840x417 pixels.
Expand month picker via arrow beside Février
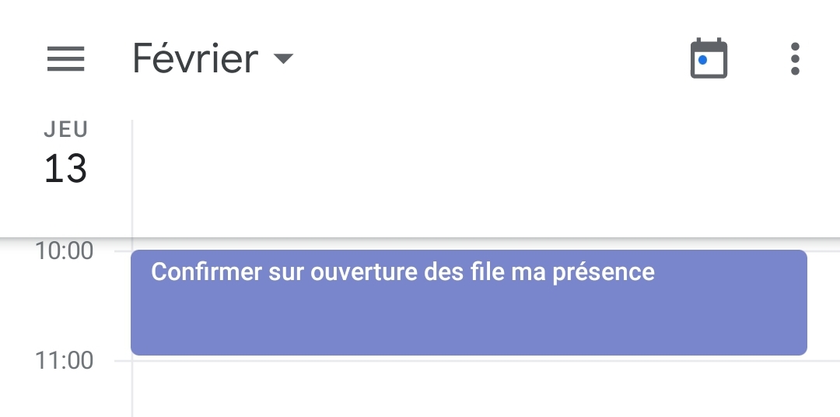click(283, 59)
